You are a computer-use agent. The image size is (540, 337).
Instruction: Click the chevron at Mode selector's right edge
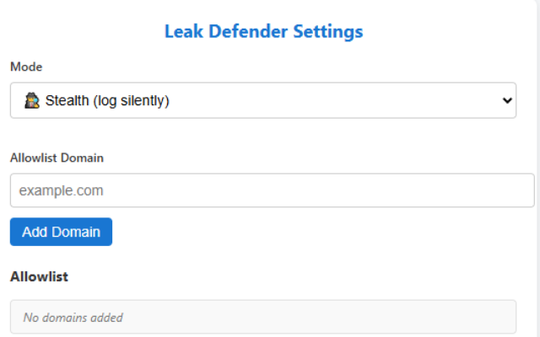point(507,100)
